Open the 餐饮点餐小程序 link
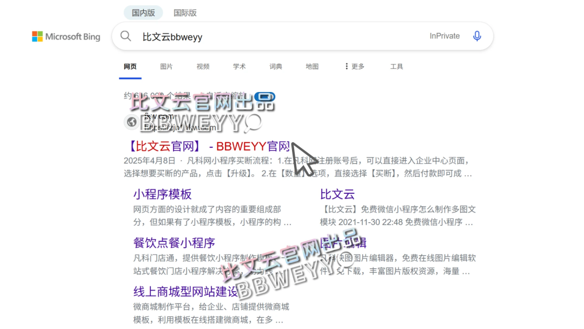The image size is (584, 329). pos(174,242)
